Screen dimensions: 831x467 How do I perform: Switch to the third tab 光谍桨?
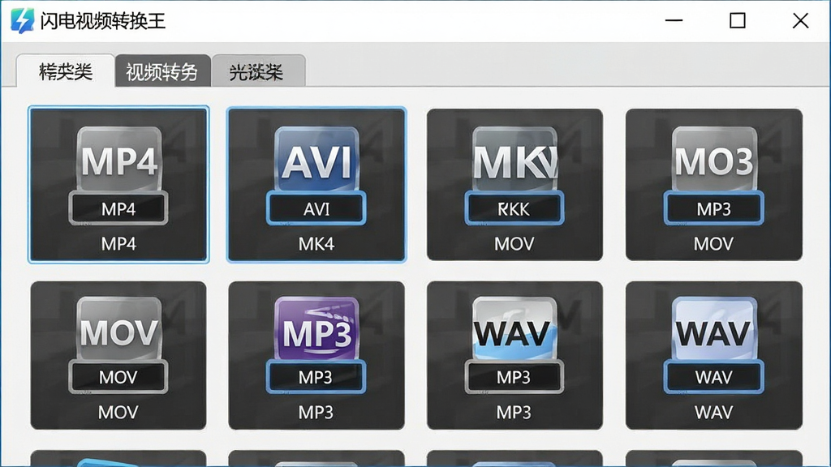click(x=257, y=71)
